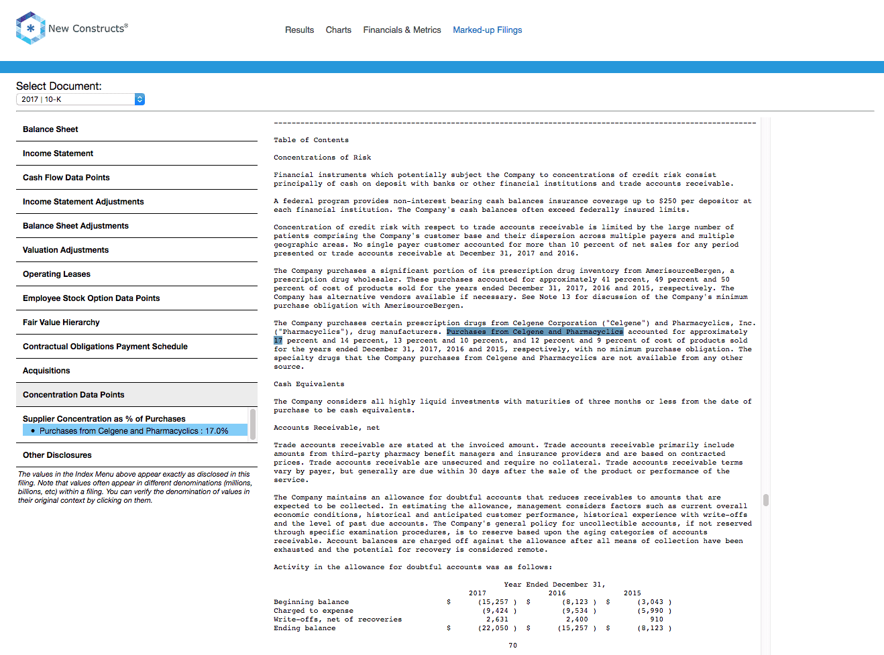
Task: Click the 2017 ending balance value (22,050
Action: click(x=495, y=628)
